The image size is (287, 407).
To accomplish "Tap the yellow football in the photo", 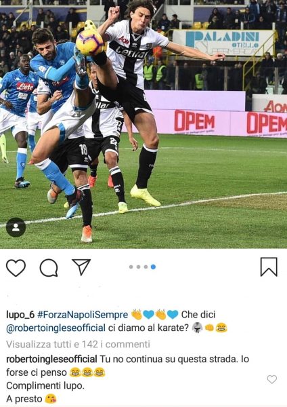I will [89, 43].
